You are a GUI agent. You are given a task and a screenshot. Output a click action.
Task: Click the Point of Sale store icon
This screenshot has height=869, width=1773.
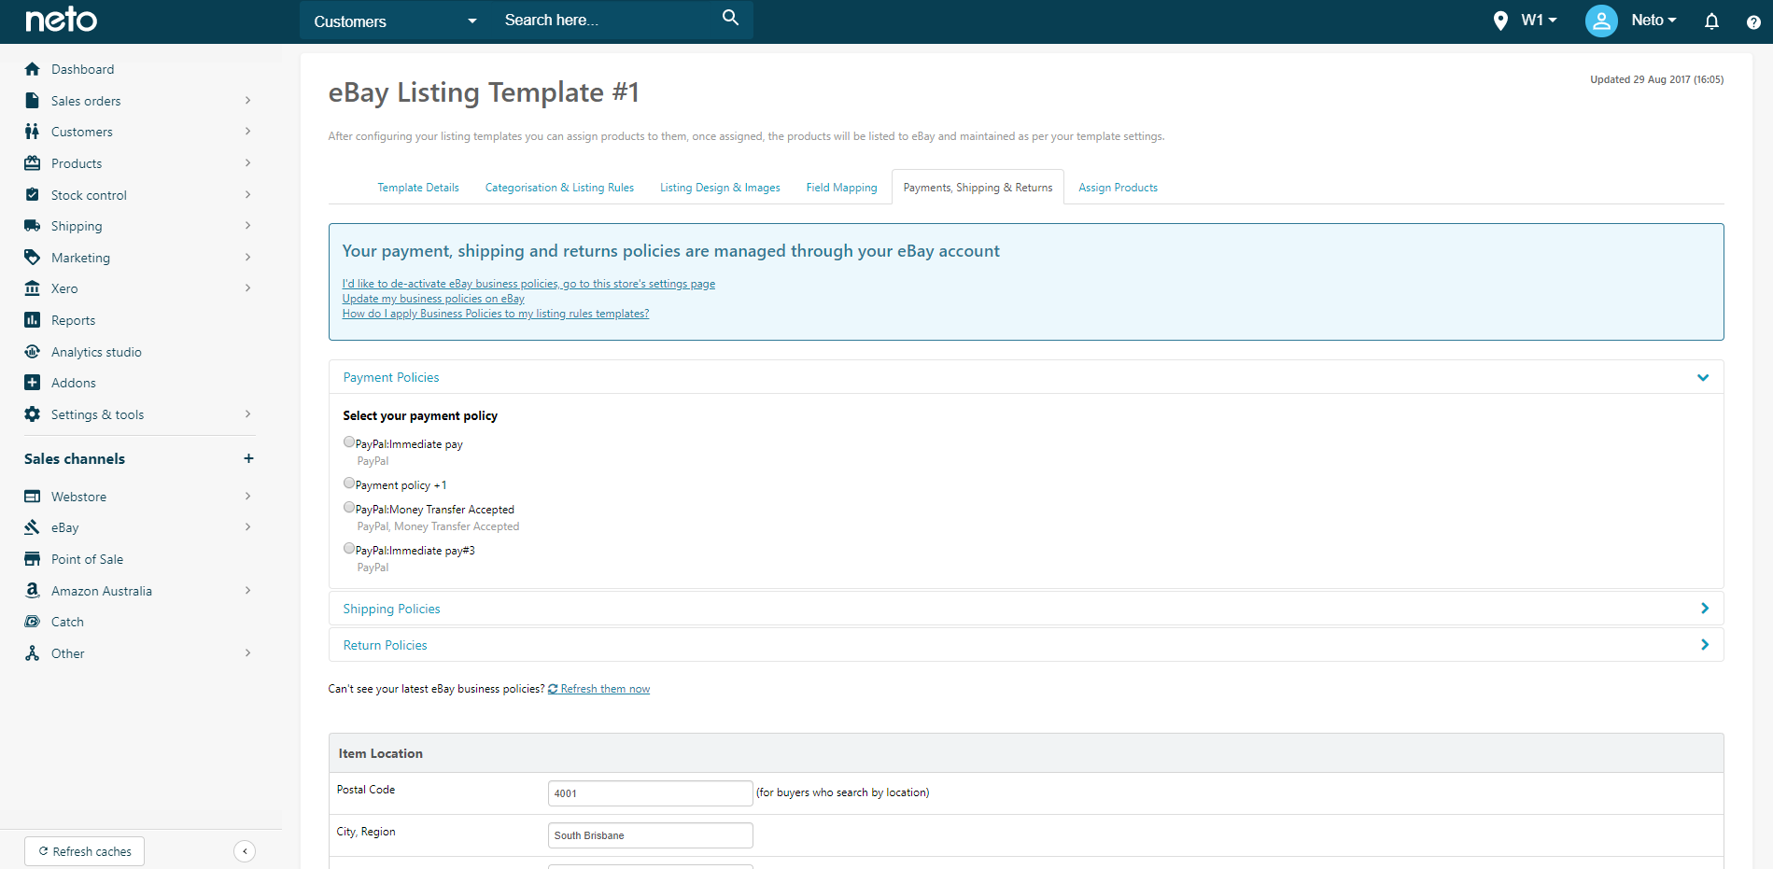33,559
